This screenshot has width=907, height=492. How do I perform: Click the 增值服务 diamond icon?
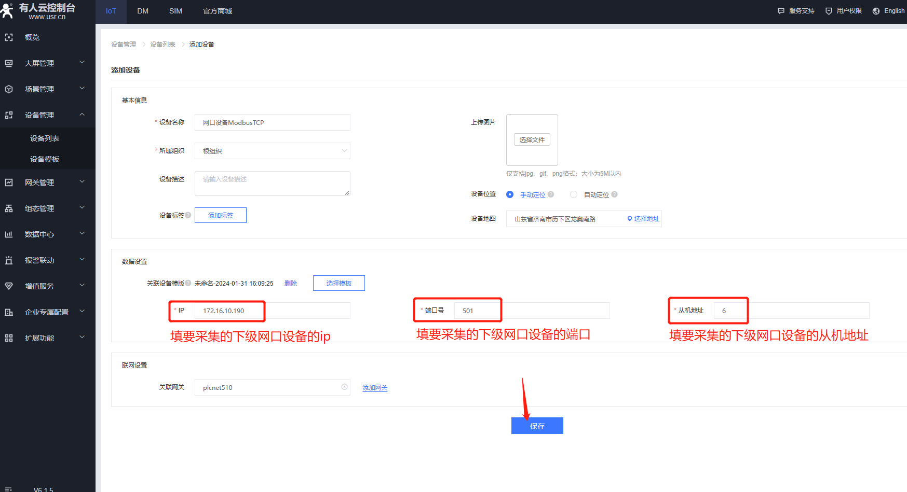point(9,286)
